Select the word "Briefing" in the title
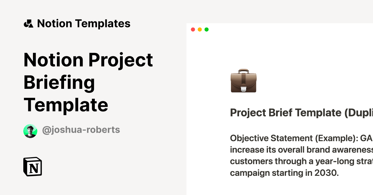 pyautogui.click(x=59, y=82)
